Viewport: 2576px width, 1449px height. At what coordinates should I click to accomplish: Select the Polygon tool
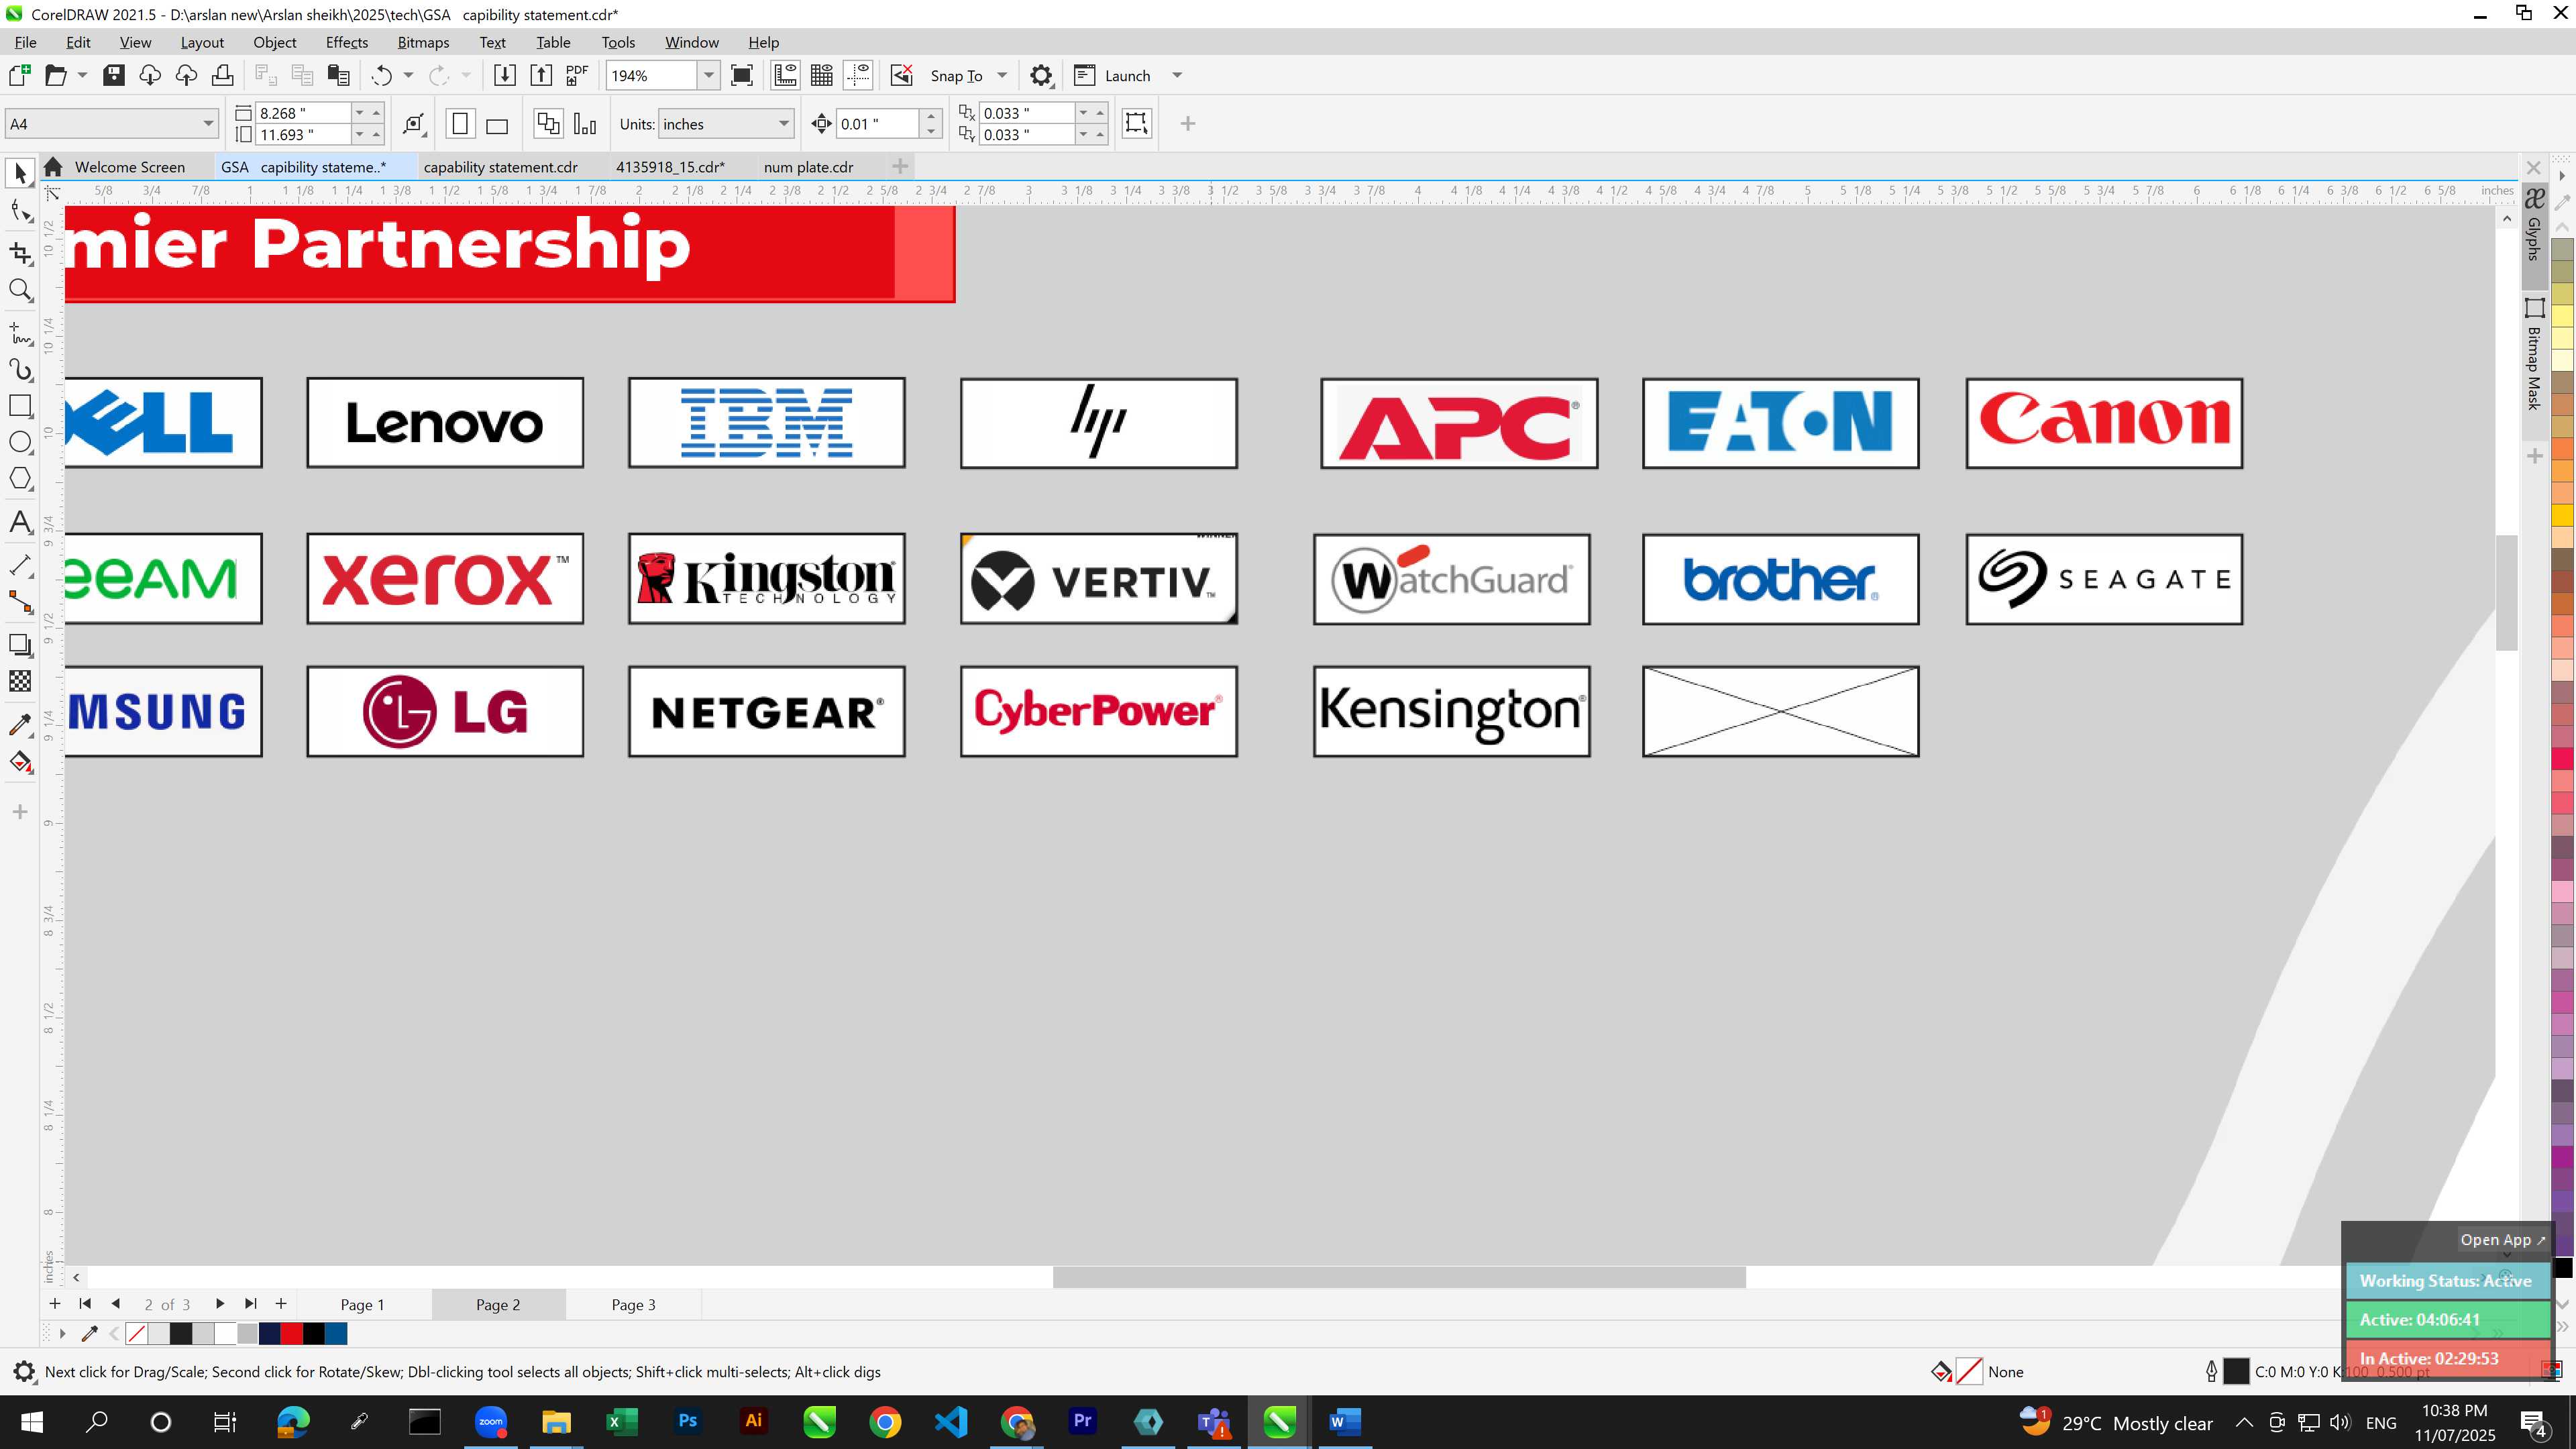pos(20,479)
